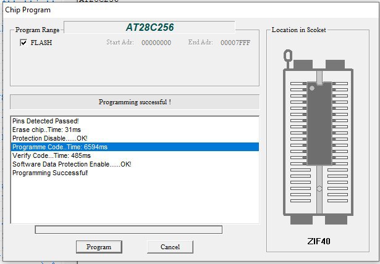Click the Start Adr value 00000000

(156, 43)
